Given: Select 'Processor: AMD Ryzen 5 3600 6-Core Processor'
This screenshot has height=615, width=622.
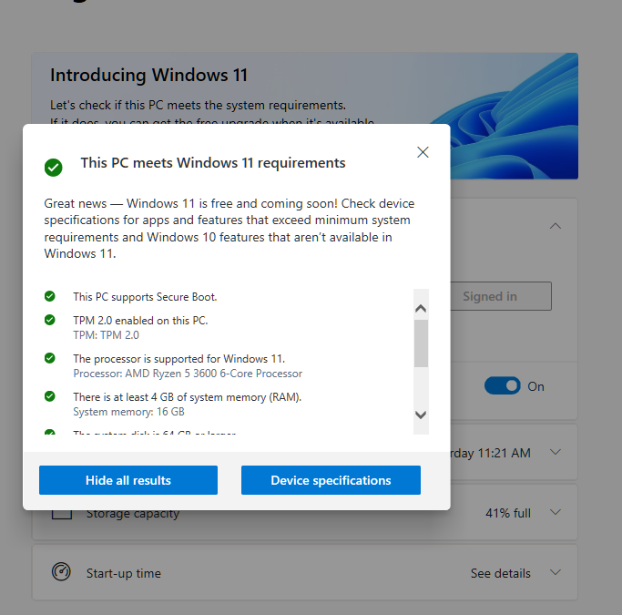Looking at the screenshot, I should [x=188, y=374].
